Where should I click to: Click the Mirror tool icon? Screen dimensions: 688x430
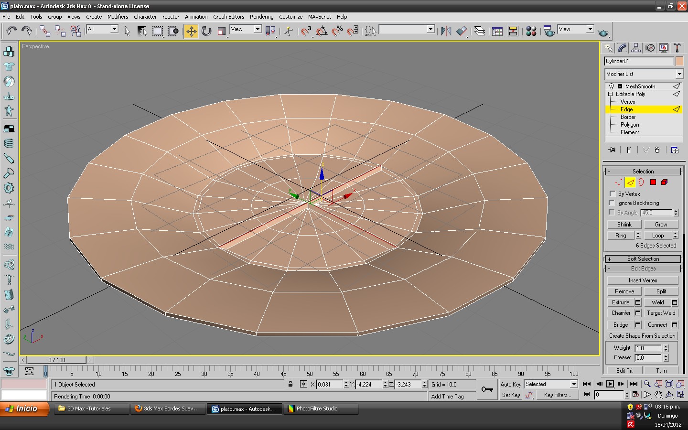[446, 32]
